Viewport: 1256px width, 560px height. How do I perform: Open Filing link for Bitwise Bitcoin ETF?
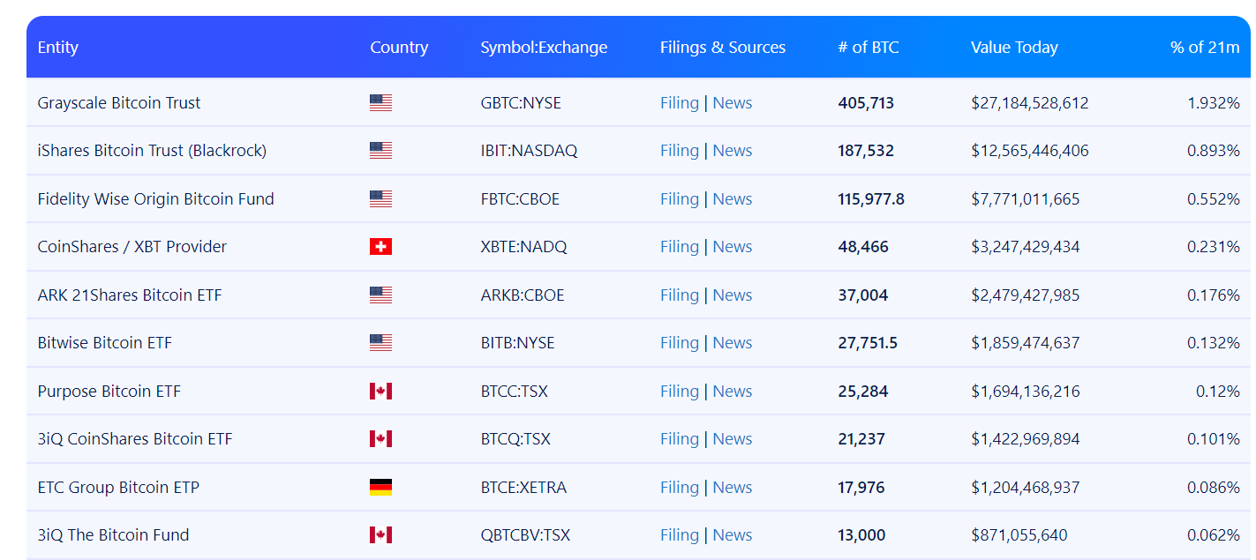pos(680,343)
